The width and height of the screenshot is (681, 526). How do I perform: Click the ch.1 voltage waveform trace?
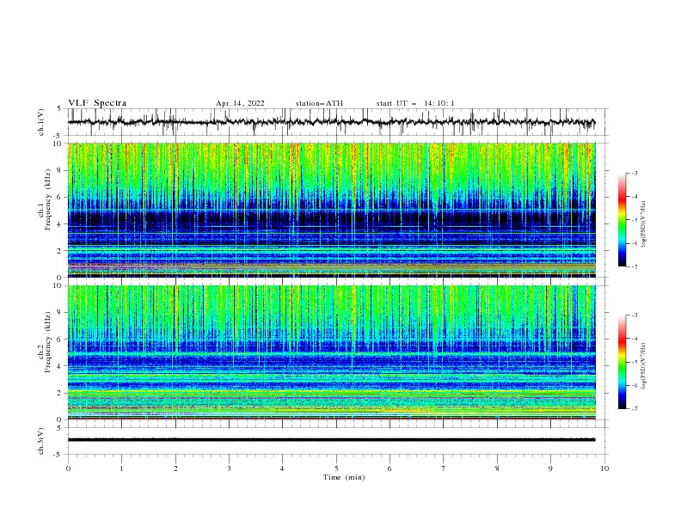[331, 122]
